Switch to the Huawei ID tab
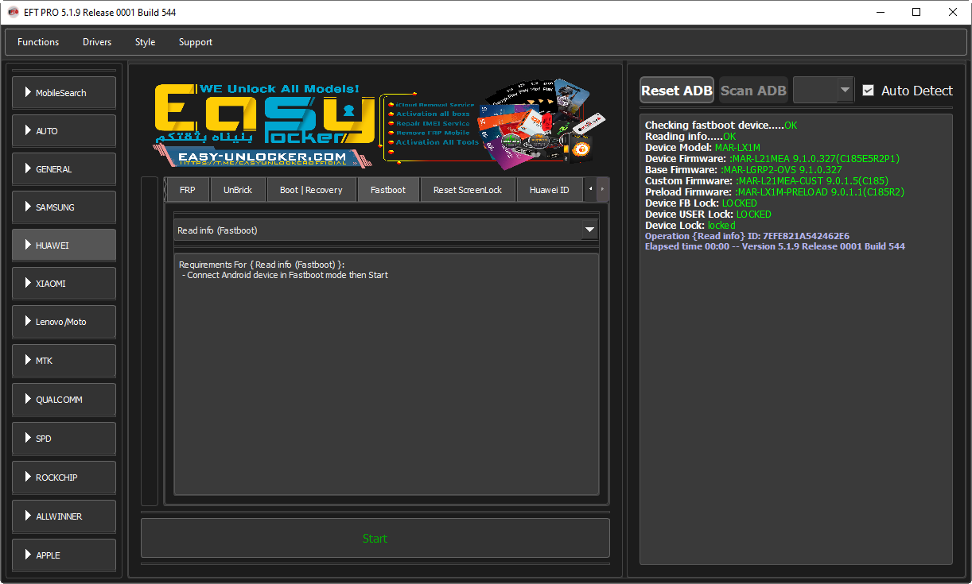972x584 pixels. click(x=549, y=190)
